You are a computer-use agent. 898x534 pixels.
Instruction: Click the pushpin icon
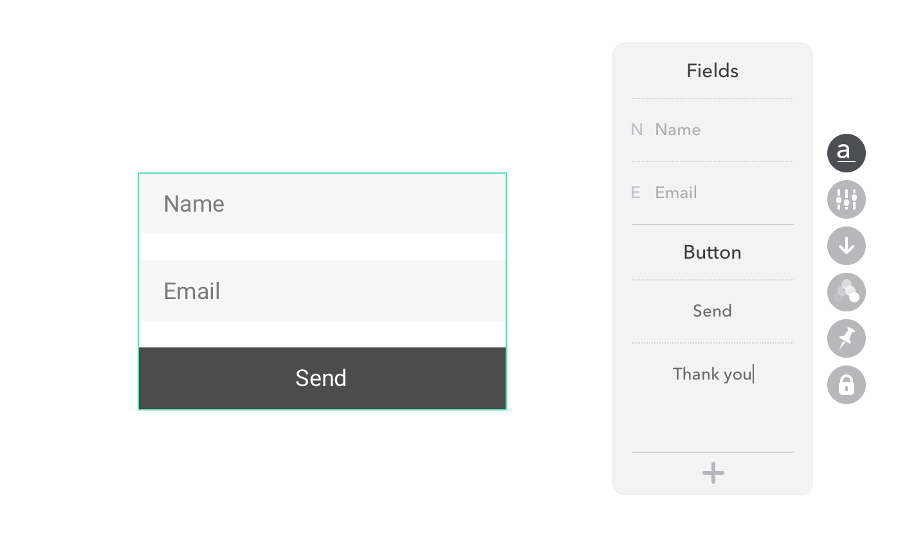[x=846, y=338]
